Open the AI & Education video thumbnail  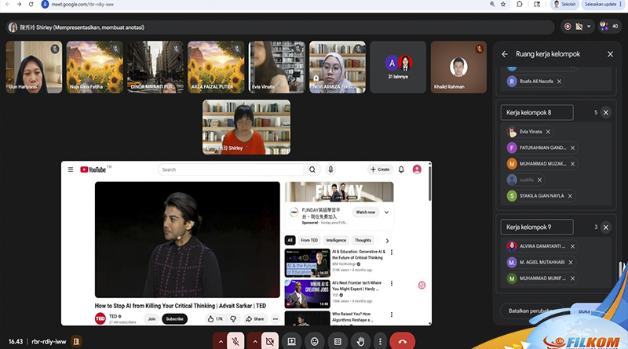click(307, 263)
